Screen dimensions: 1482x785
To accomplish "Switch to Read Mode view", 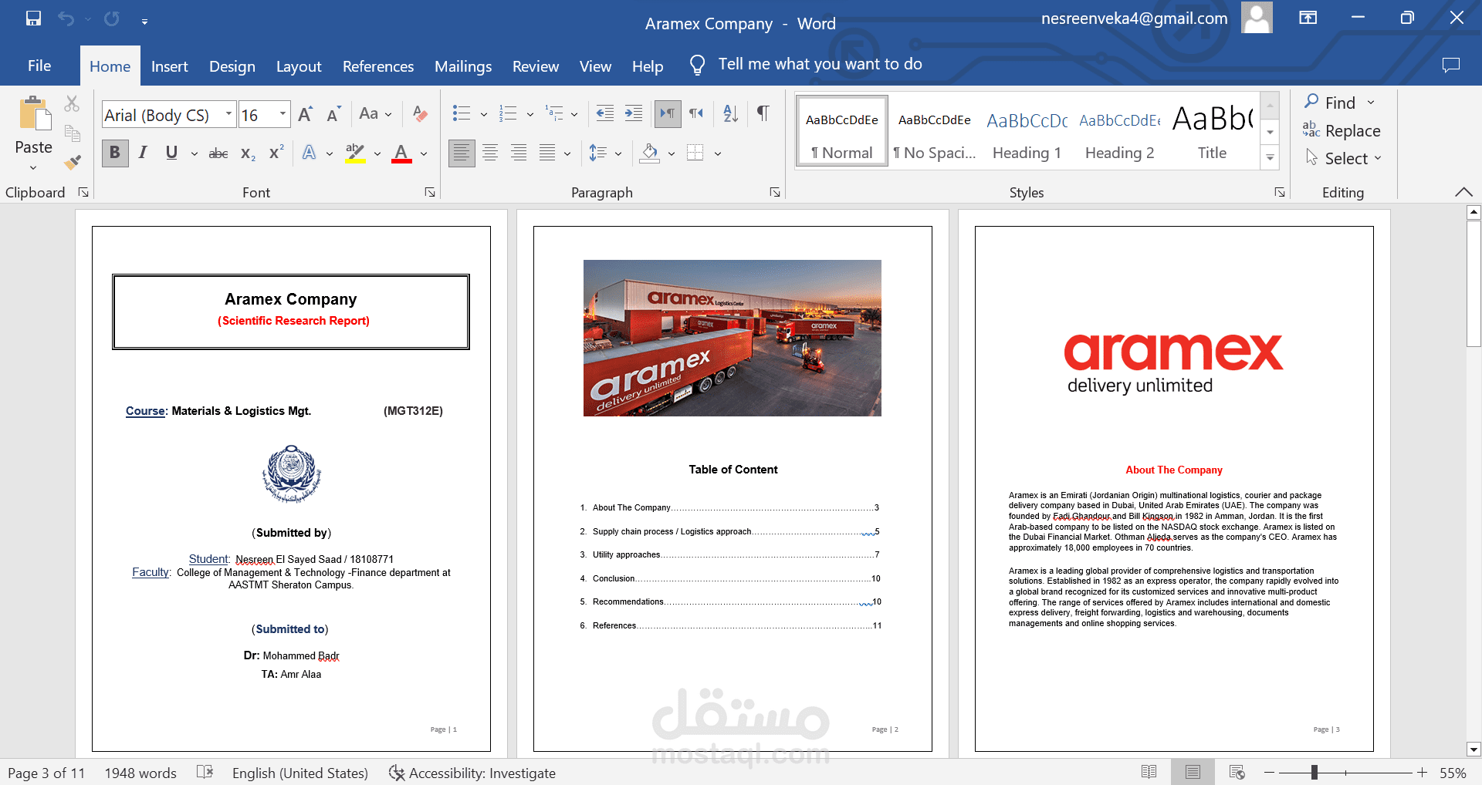I will (x=1149, y=772).
